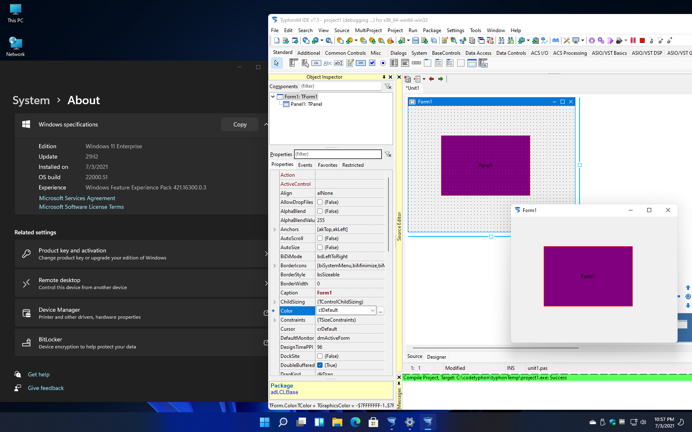Click the red Stop debugging icon
The width and height of the screenshot is (692, 432).
point(642,40)
